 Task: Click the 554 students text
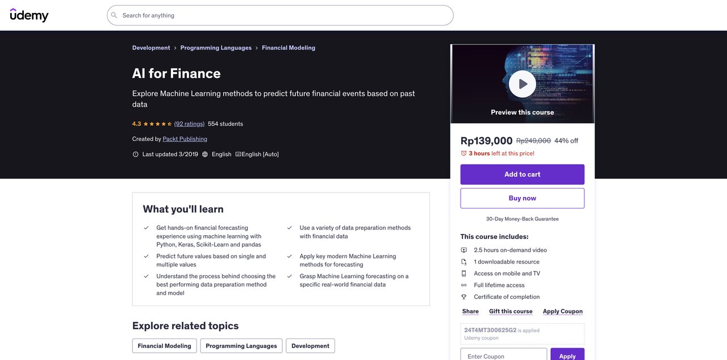tap(225, 124)
